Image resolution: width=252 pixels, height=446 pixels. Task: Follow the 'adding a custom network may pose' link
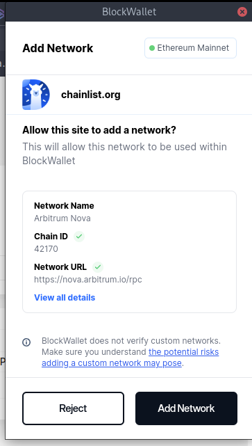(112, 363)
